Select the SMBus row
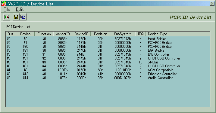This screenshot has width=216, height=113. pyautogui.click(x=108, y=62)
